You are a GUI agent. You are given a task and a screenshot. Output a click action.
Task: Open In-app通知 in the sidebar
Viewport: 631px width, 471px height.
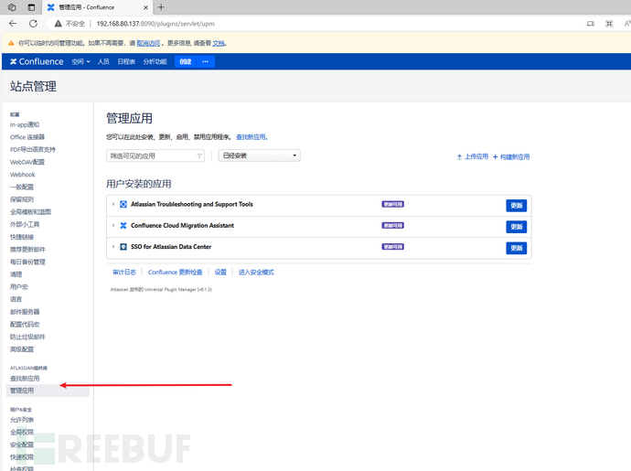tap(25, 124)
